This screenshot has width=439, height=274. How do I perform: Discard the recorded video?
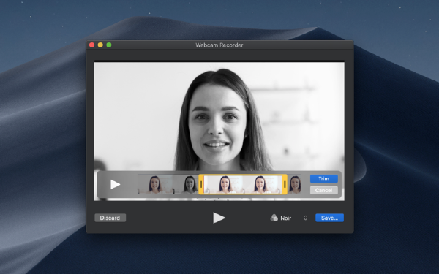click(x=110, y=218)
